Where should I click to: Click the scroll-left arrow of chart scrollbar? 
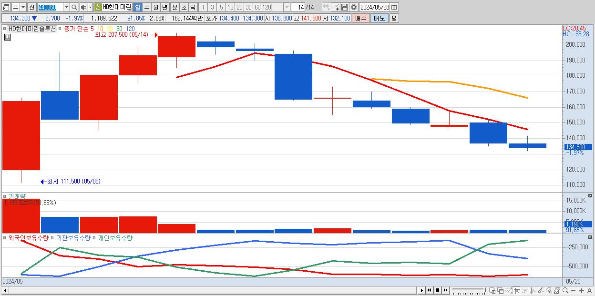coord(5,291)
